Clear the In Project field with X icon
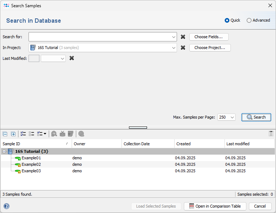The image size is (276, 213). pos(183,48)
